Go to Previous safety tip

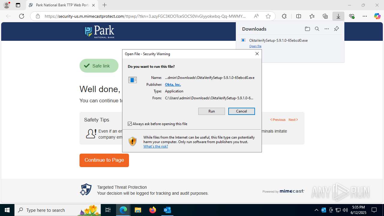click(x=278, y=120)
